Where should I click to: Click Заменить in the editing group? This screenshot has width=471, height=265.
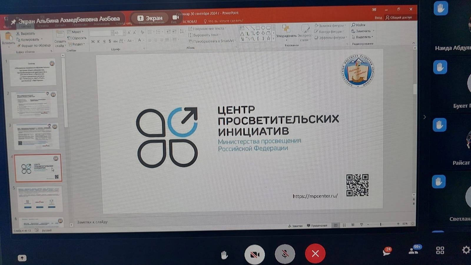(362, 31)
